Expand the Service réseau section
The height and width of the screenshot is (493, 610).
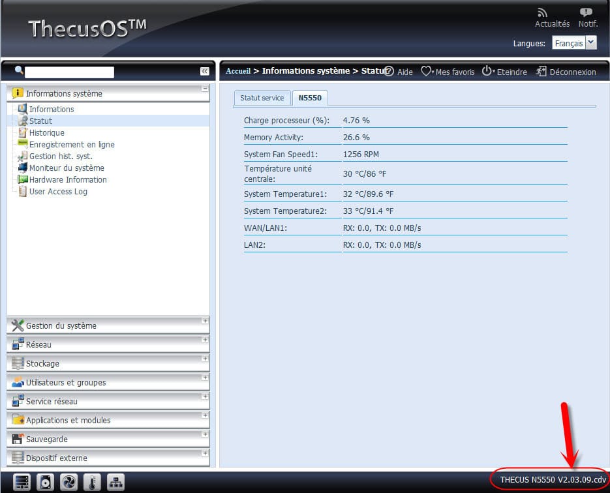point(205,396)
